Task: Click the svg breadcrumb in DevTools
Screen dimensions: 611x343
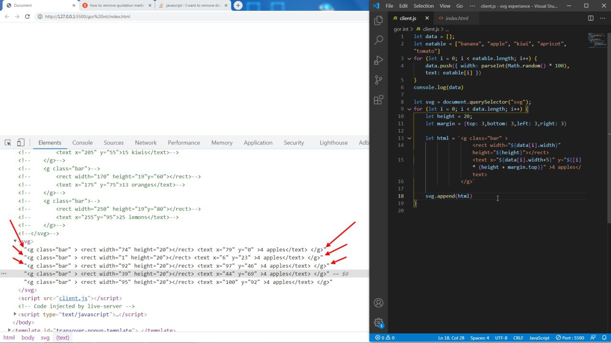Action: click(x=45, y=337)
